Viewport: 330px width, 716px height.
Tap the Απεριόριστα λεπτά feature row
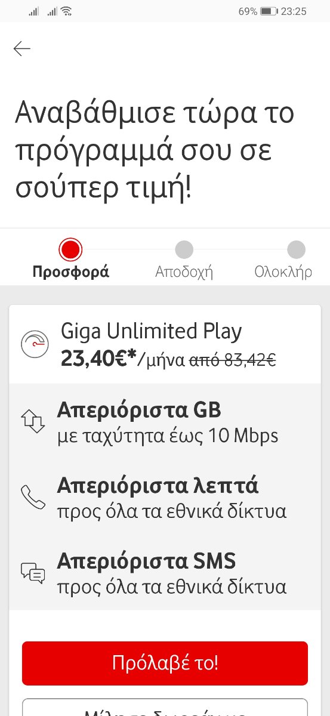click(165, 497)
